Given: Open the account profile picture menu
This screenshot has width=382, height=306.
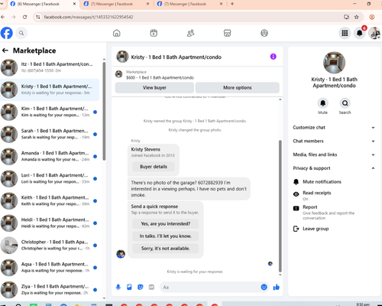Looking at the screenshot, I should (374, 33).
